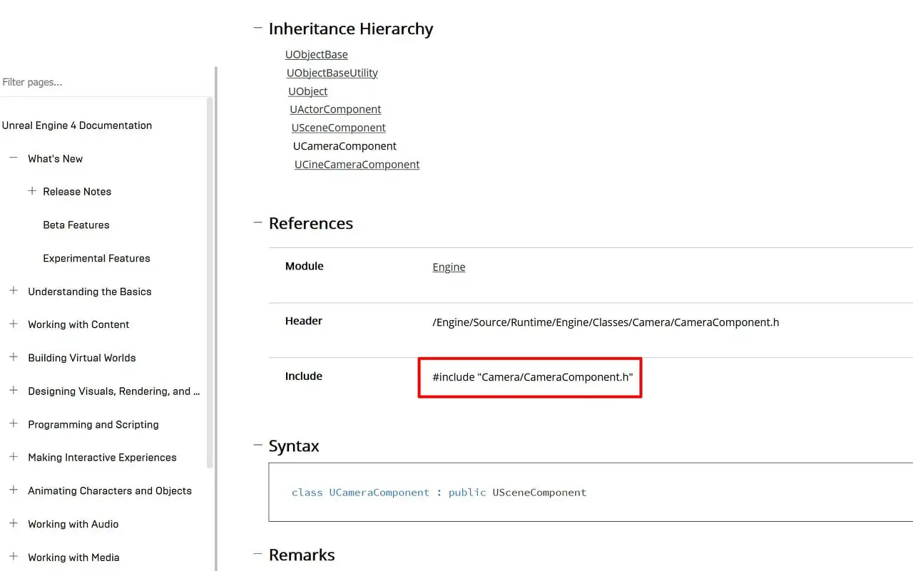This screenshot has width=913, height=571.
Task: Click the Syntax heading text
Action: (x=294, y=446)
